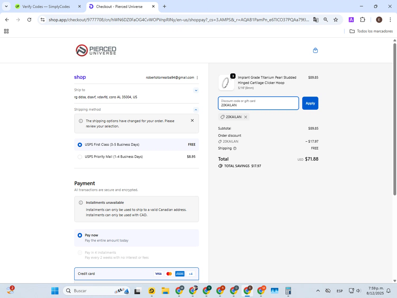Click the Mastercard logo
The image size is (397, 298).
click(169, 274)
